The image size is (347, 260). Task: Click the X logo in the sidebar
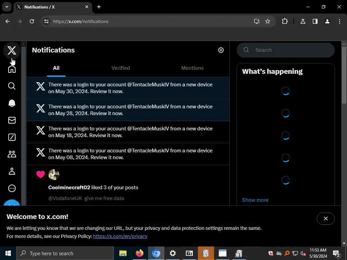coord(12,50)
